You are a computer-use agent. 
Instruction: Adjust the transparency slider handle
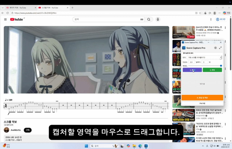pyautogui.click(x=221, y=66)
